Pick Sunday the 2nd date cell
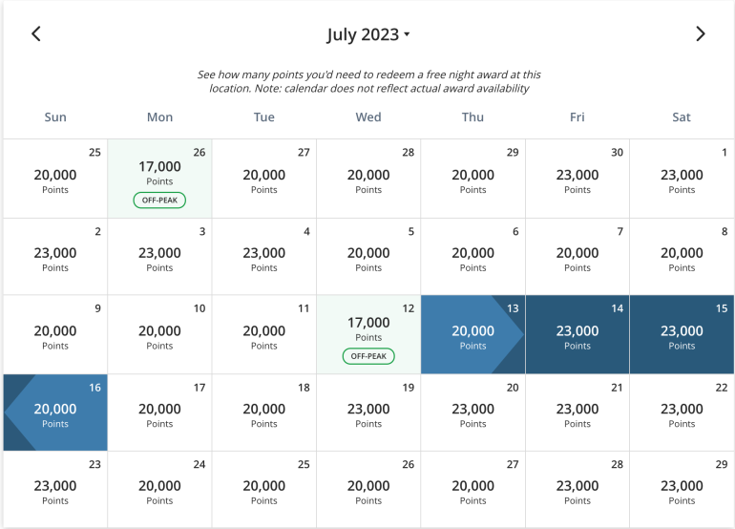Image resolution: width=735 pixels, height=529 pixels. (x=55, y=256)
